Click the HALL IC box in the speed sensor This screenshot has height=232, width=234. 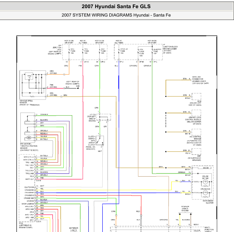pos(29,76)
